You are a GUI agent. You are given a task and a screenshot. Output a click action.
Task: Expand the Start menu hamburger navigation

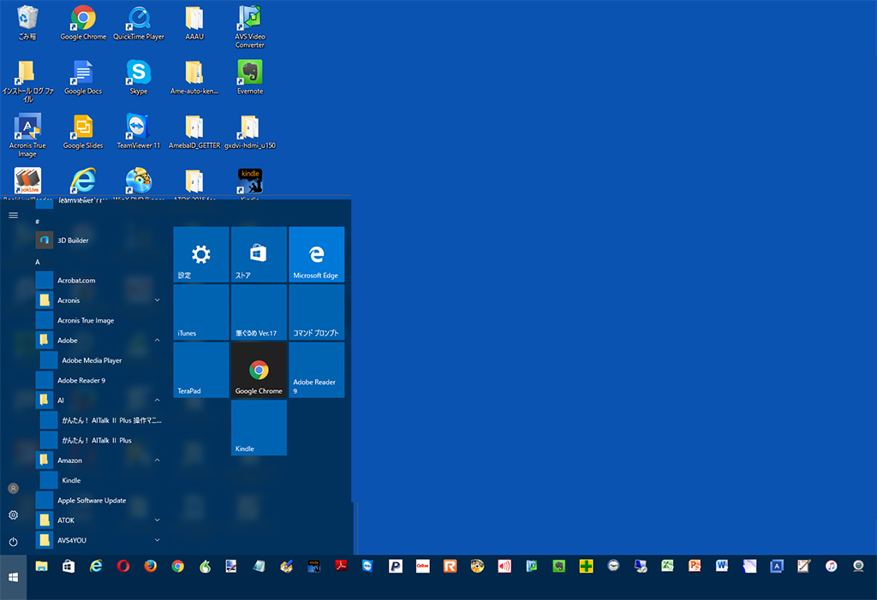(14, 216)
